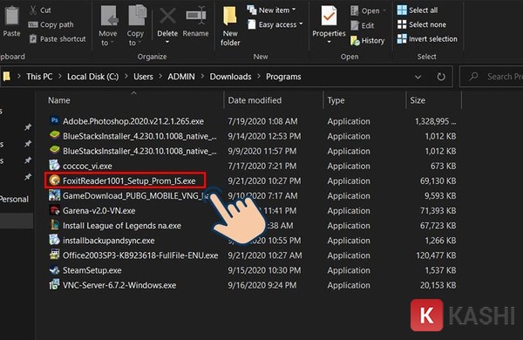523x340 pixels.
Task: Click date 9/16/2020 9:24 PM
Action: click(x=262, y=285)
